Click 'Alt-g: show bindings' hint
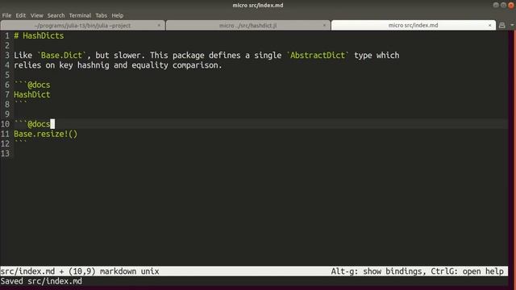This screenshot has width=516, height=290. click(x=377, y=271)
